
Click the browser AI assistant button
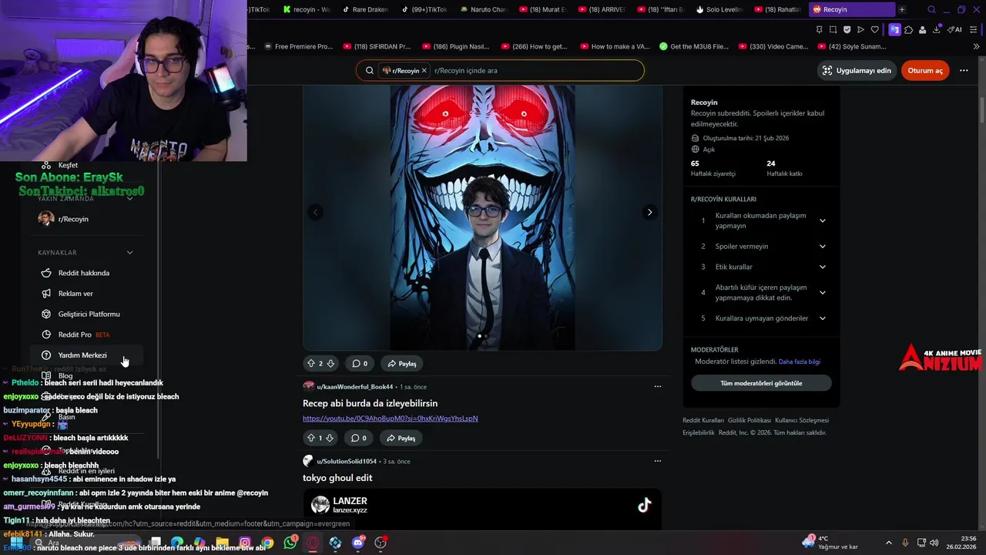point(954,29)
